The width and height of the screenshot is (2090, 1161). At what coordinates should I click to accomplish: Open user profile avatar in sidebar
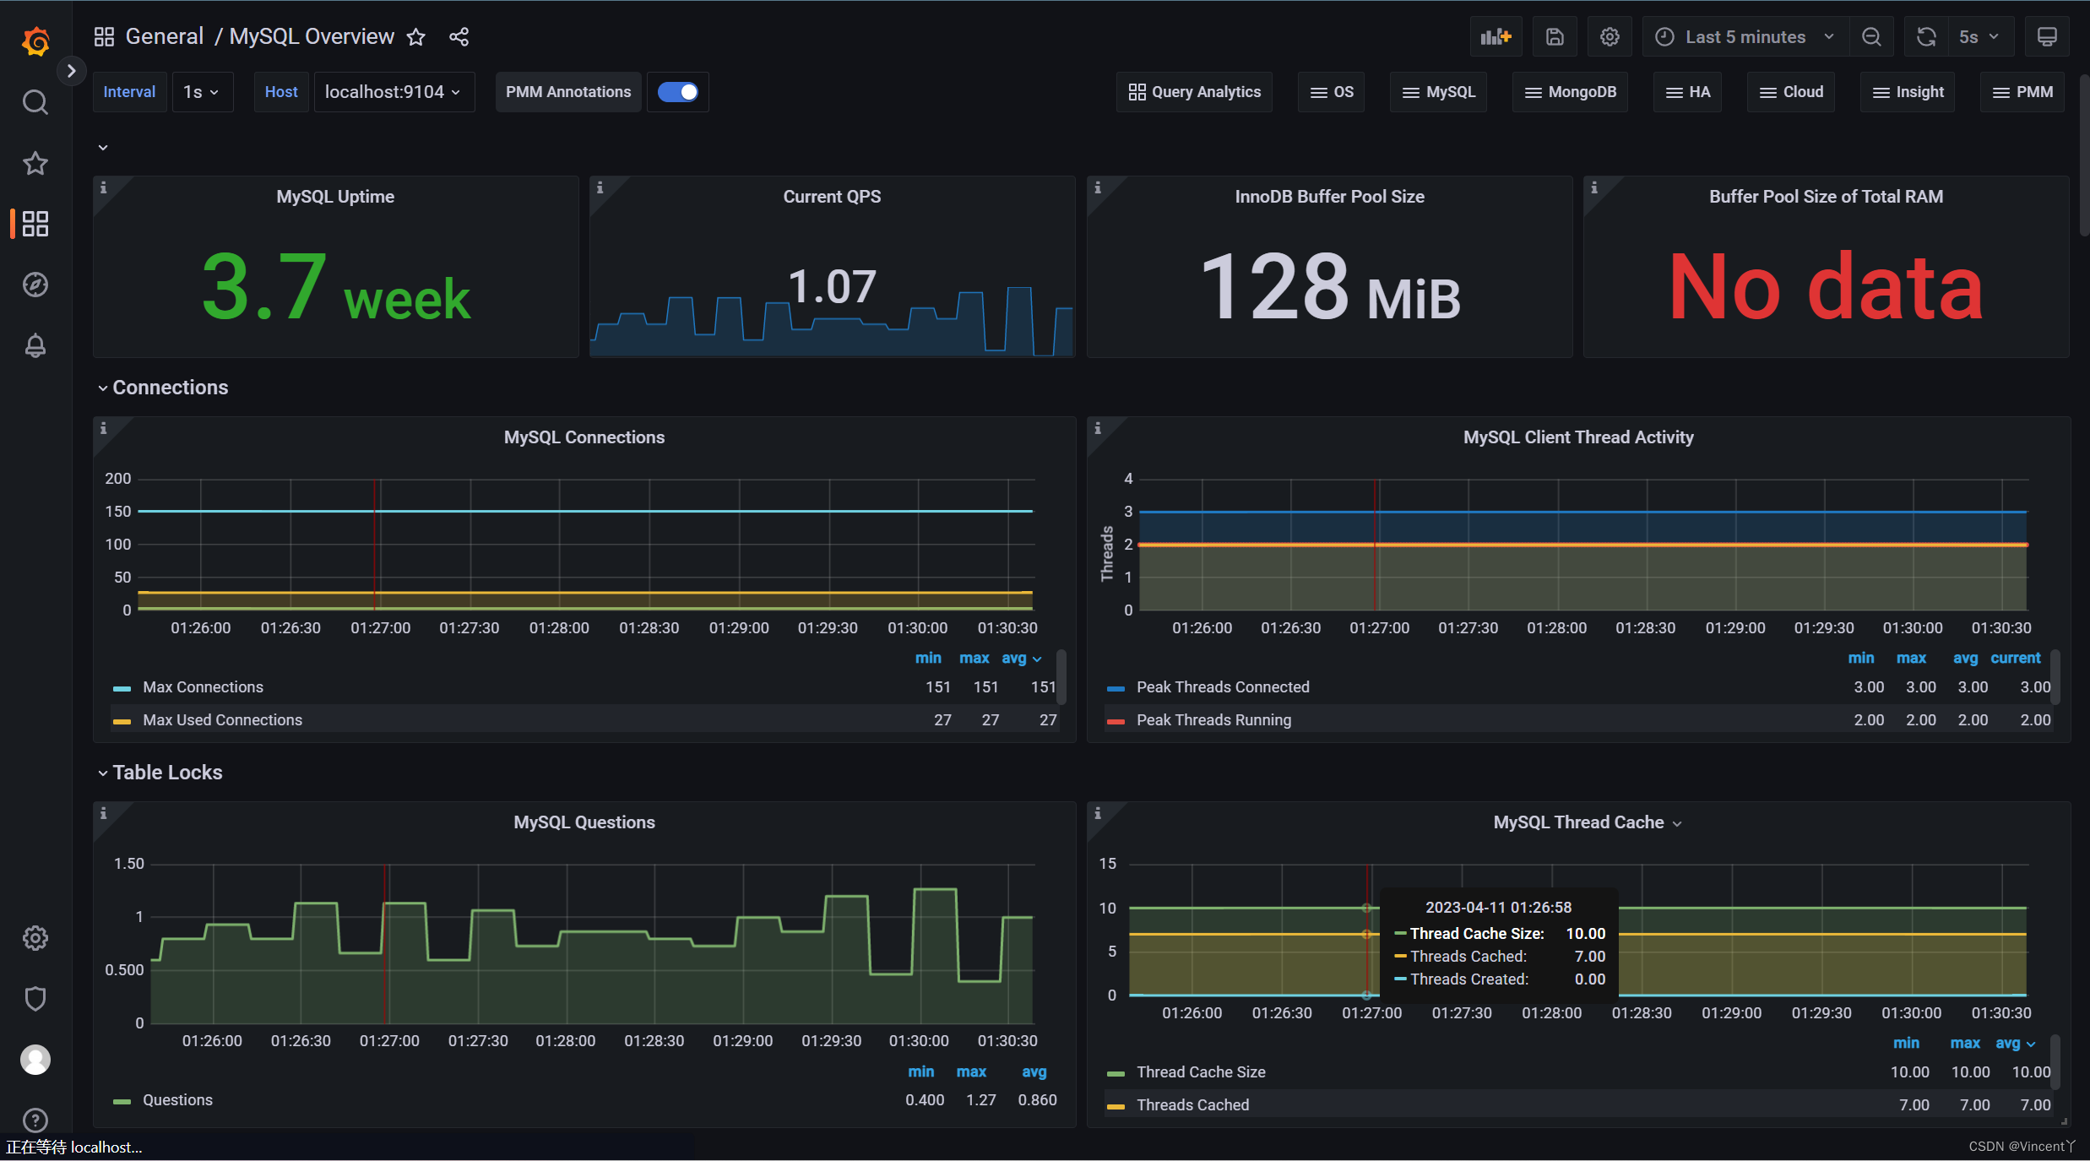tap(35, 1060)
